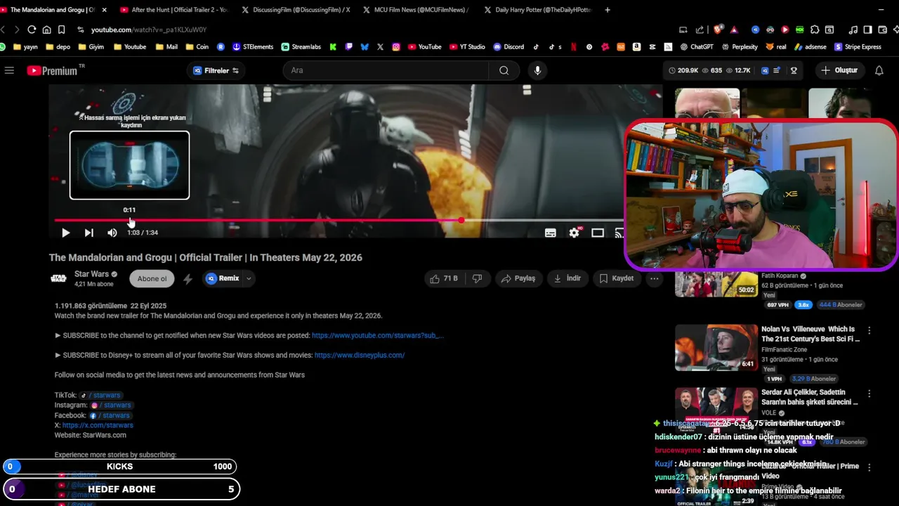Dislike the Mandalorian trailer video
This screenshot has height=506, width=899.
click(x=478, y=278)
